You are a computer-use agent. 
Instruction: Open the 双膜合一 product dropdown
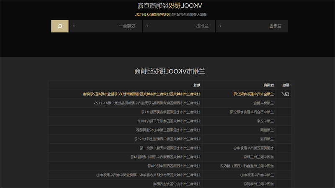106,26
